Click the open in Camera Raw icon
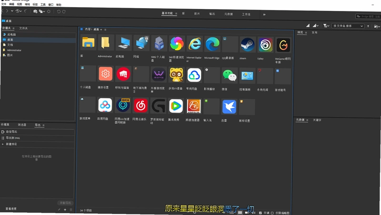Viewport: 381px width, 215px height. [x=49, y=11]
